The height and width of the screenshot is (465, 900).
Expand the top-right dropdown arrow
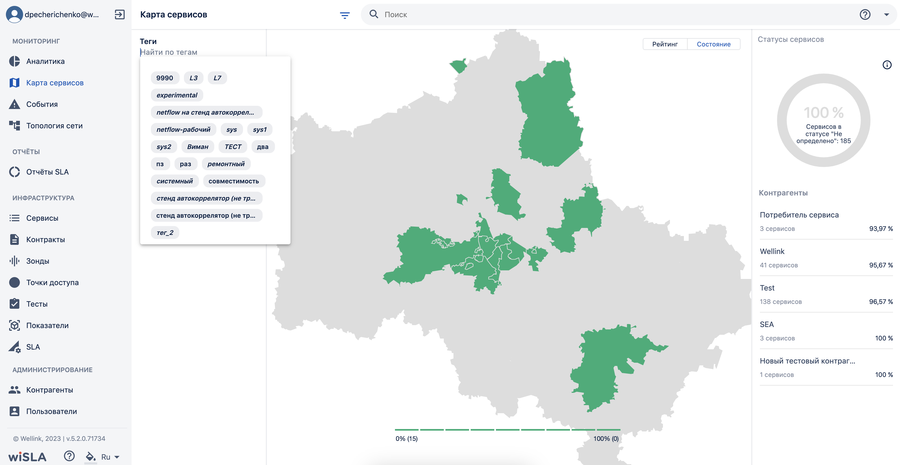click(x=886, y=15)
